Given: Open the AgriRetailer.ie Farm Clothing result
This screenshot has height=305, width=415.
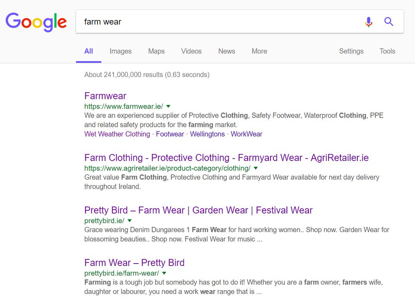Looking at the screenshot, I should [x=227, y=158].
